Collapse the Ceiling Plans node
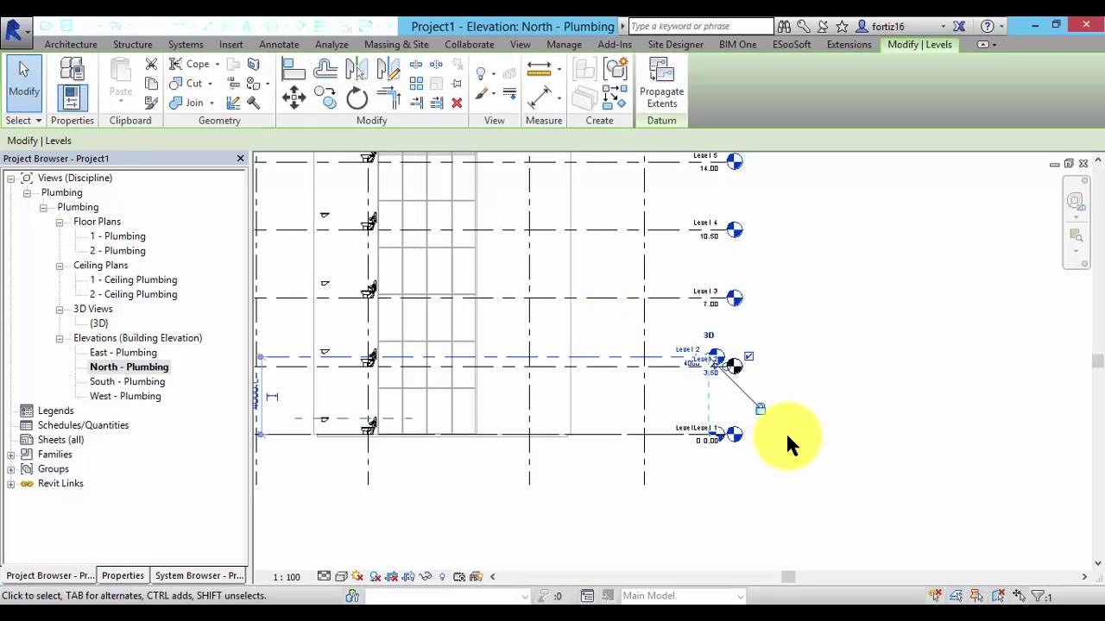The image size is (1105, 621). 60,266
